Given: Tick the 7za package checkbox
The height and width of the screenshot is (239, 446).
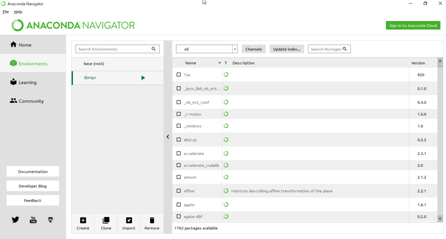Looking at the screenshot, I should coord(179,74).
